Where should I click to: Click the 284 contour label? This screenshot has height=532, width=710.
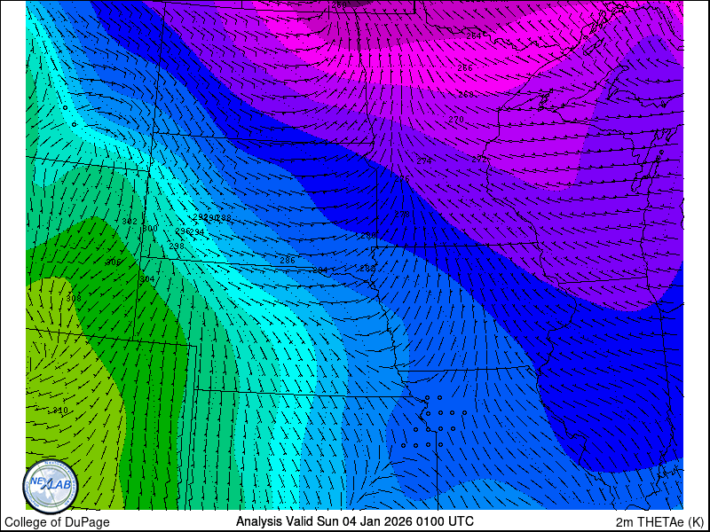point(320,270)
